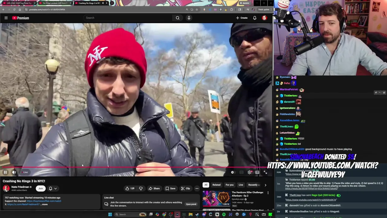Screen dimensions: 387x218
Task: Switch to the CPAC 2026 Day Three tab
Action: [19, 3]
